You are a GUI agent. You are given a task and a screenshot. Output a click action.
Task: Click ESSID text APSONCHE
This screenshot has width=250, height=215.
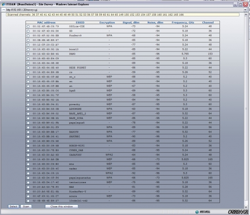tap(75, 109)
